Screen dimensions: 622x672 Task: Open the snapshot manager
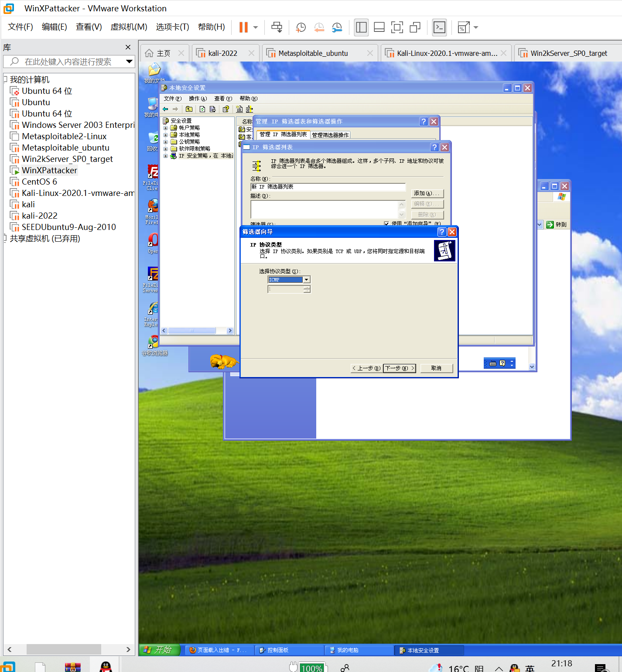pyautogui.click(x=337, y=27)
